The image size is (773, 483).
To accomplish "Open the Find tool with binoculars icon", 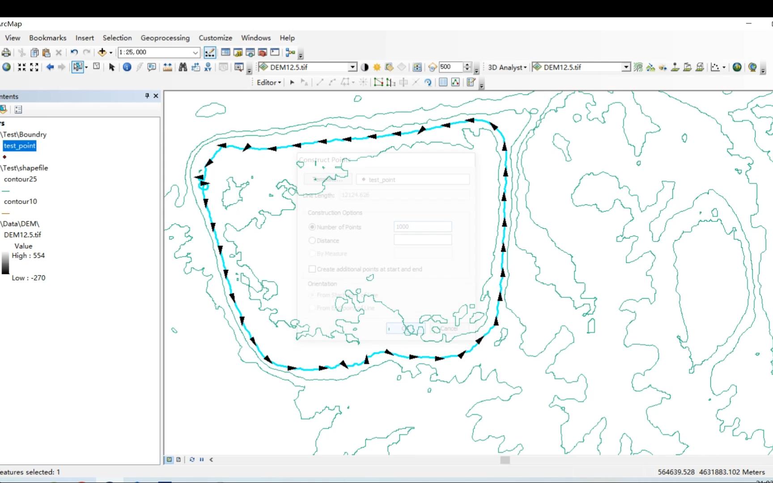I will tap(183, 67).
